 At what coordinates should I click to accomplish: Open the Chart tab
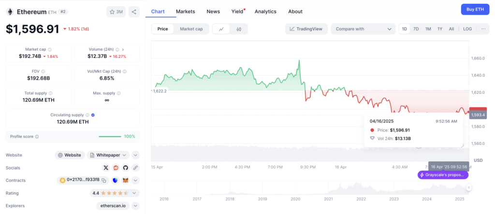pos(158,12)
